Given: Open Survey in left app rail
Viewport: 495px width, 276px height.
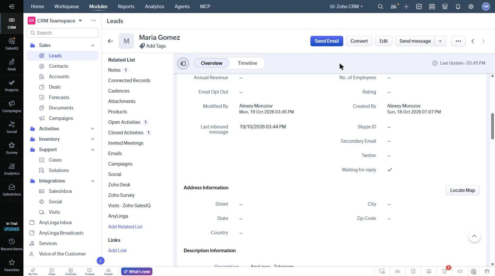Looking at the screenshot, I should [x=12, y=148].
